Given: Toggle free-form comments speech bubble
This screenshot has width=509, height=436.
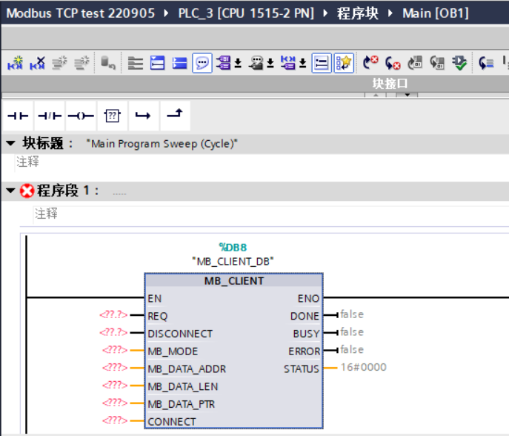Looking at the screenshot, I should click(202, 63).
